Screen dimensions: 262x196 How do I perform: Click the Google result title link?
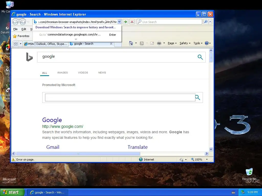[x=52, y=120]
